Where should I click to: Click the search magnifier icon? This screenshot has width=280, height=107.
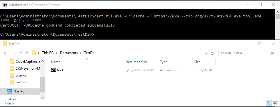pyautogui.click(x=272, y=53)
